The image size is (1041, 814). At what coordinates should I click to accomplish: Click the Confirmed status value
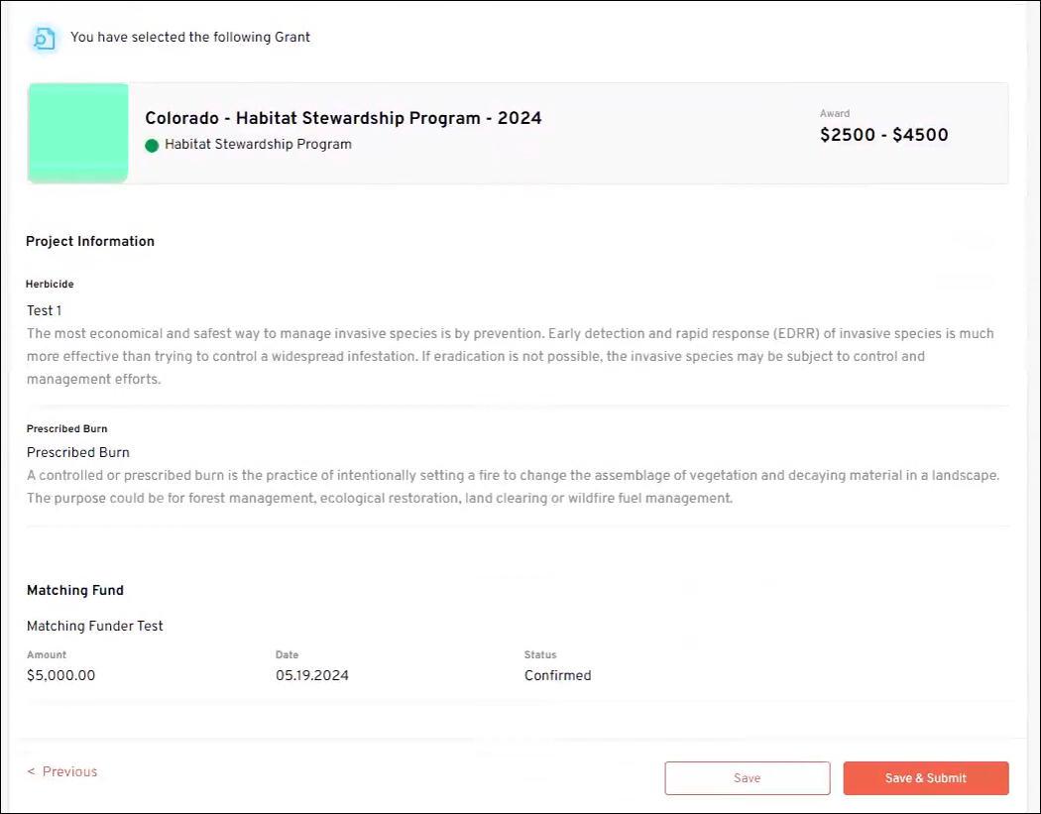click(x=557, y=675)
